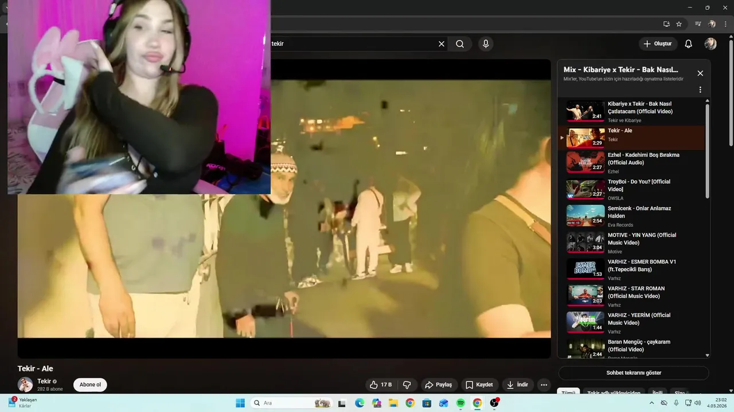
Task: Open Outlook from the taskbar
Action: [x=443, y=403]
